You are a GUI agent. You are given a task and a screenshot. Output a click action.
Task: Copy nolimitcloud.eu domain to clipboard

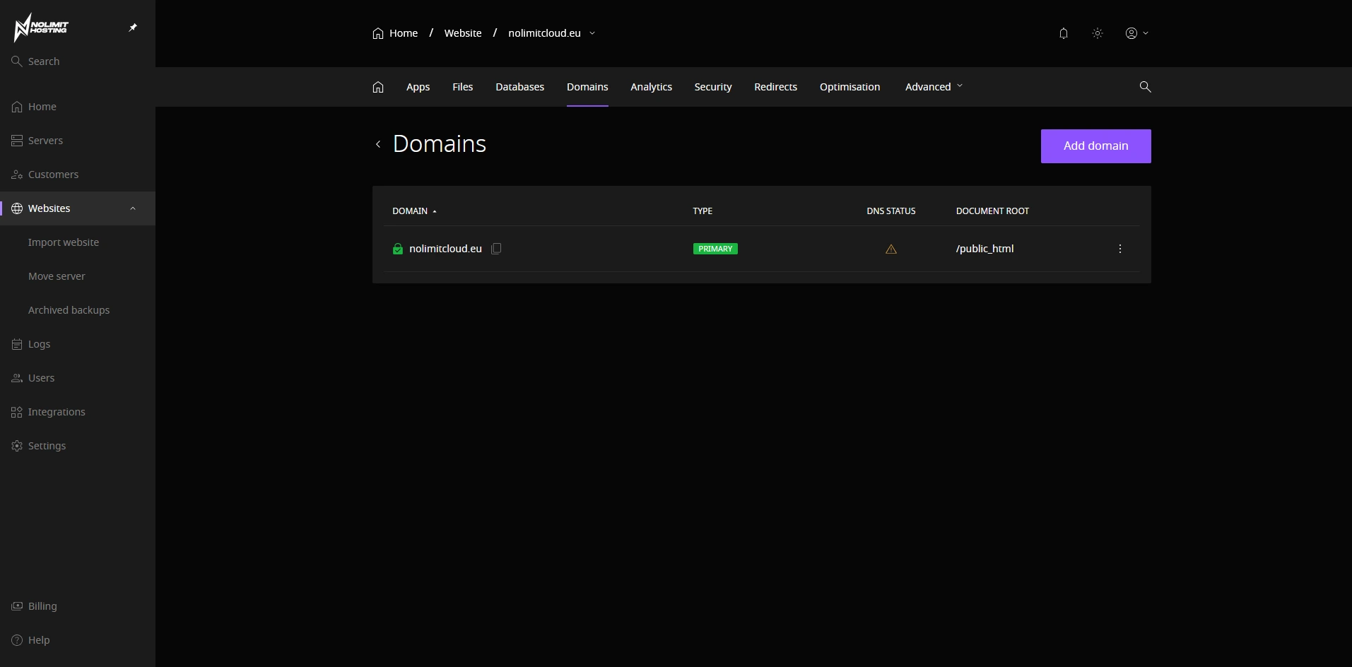[496, 249]
